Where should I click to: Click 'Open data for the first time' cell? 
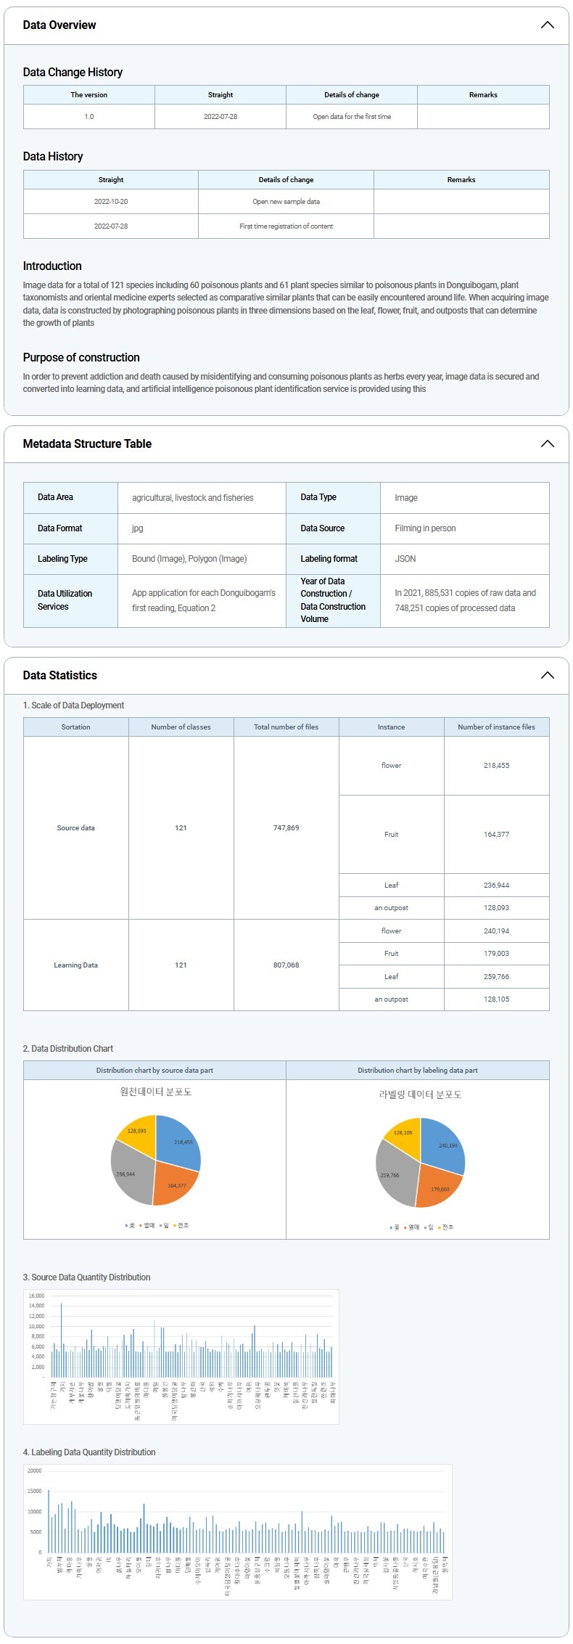click(x=352, y=117)
